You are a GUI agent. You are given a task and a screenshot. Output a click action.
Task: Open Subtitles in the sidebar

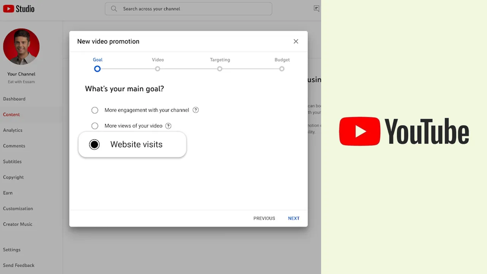pos(12,161)
